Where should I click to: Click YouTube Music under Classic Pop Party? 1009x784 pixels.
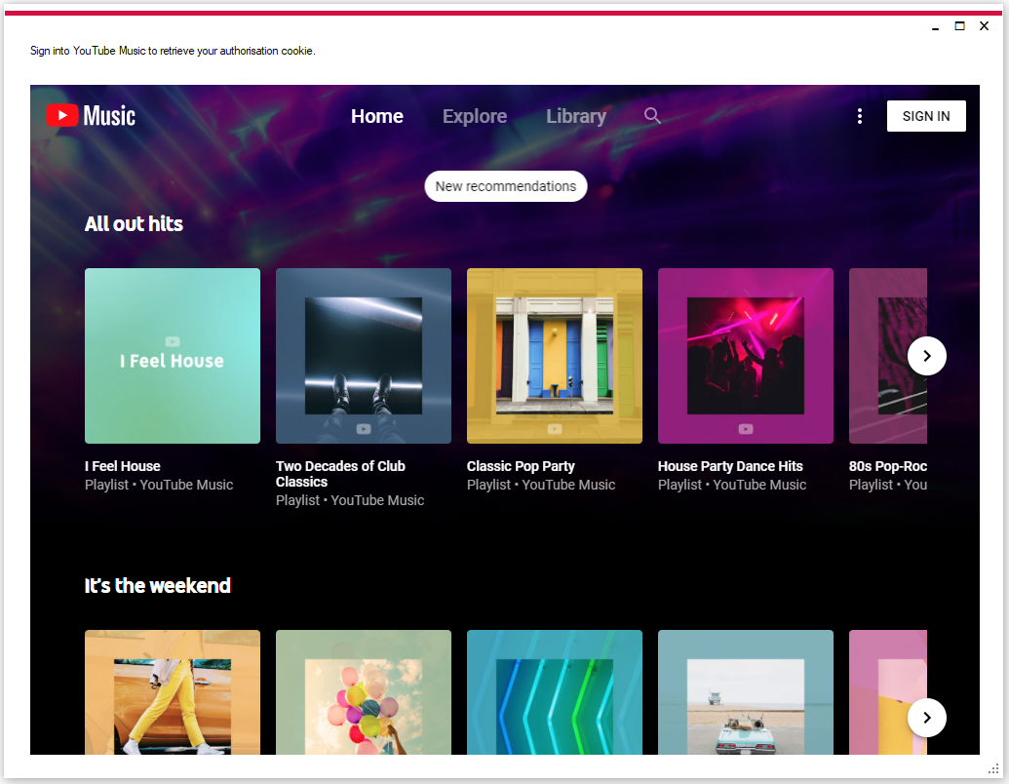coord(568,485)
